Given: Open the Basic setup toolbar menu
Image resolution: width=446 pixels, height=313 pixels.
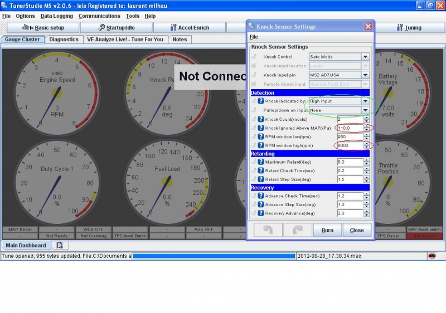Looking at the screenshot, I should [x=43, y=27].
